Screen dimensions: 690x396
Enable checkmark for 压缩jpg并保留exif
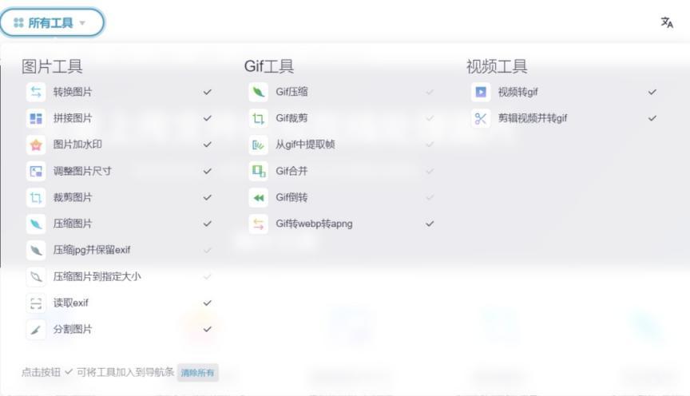208,251
